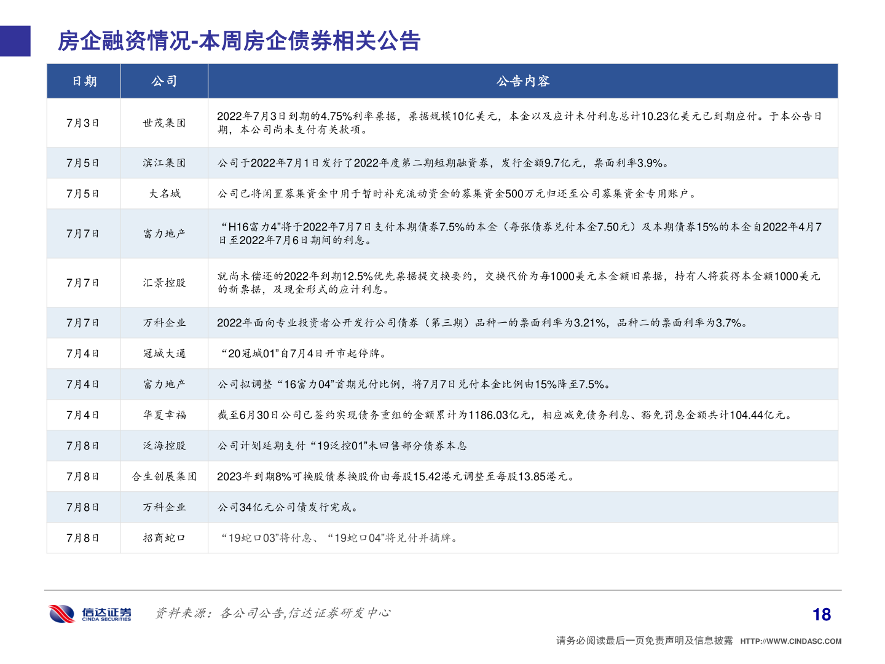Click 富力地产 in the H16富力4 row
The image size is (885, 664).
pyautogui.click(x=164, y=234)
